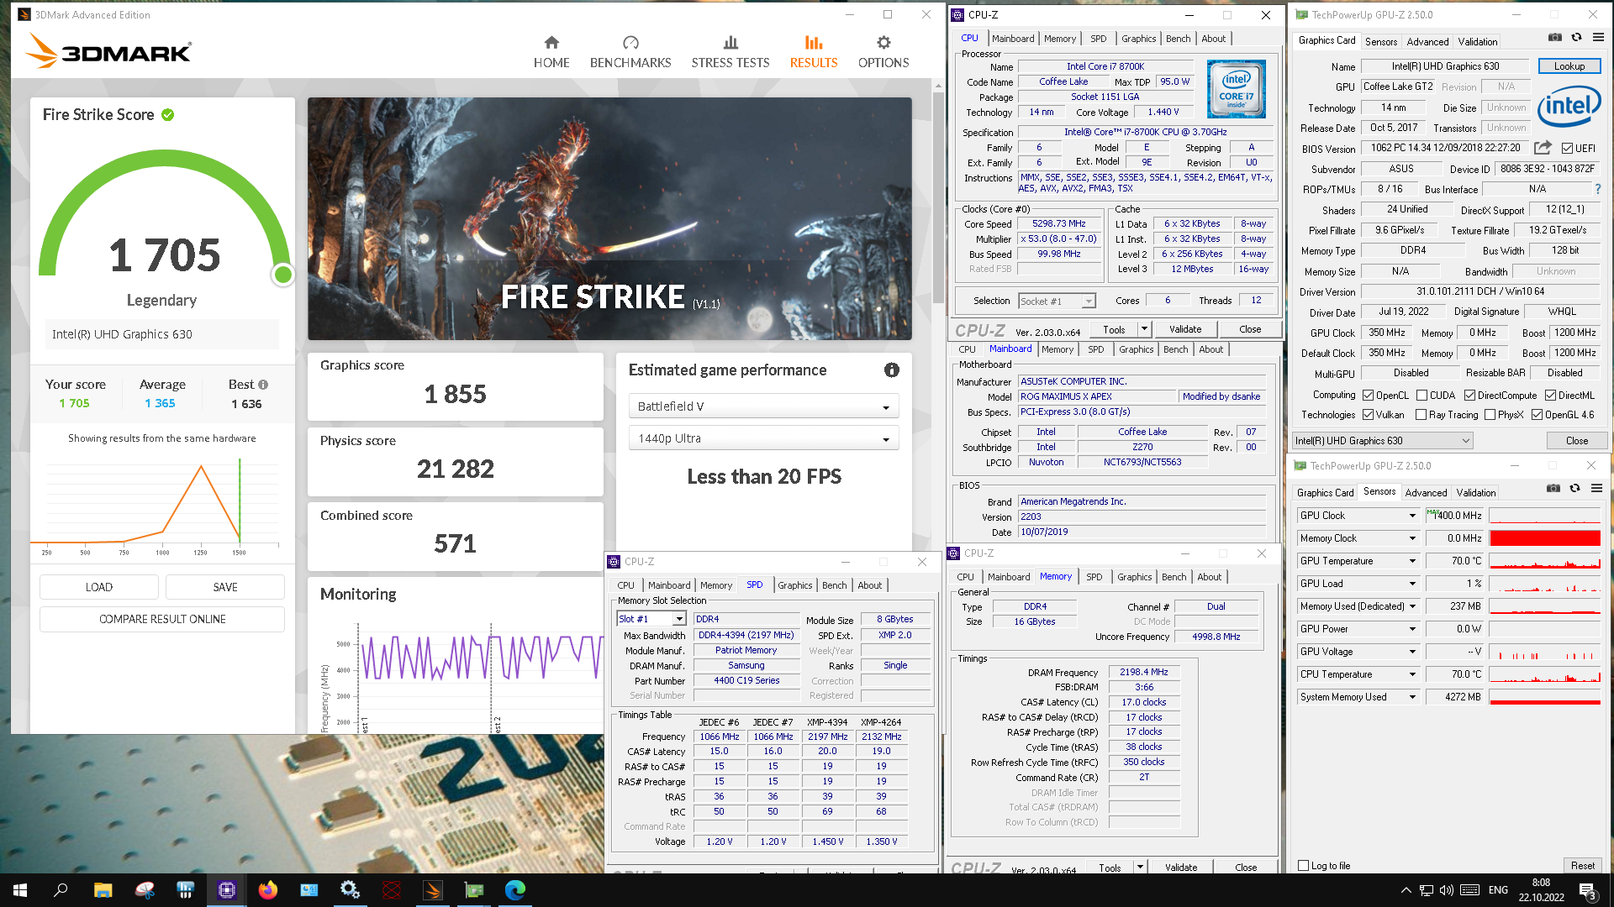Toggle the Vulkan checkbox
The width and height of the screenshot is (1614, 907).
click(x=1369, y=415)
